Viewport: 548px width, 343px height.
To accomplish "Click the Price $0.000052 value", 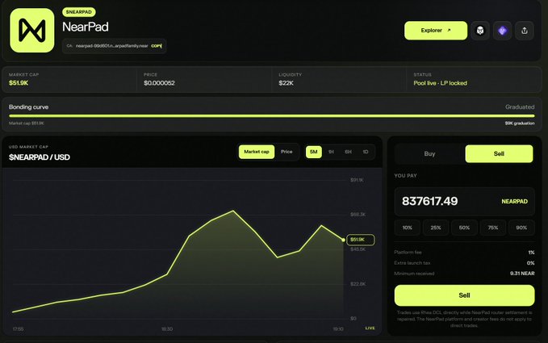I will click(159, 83).
